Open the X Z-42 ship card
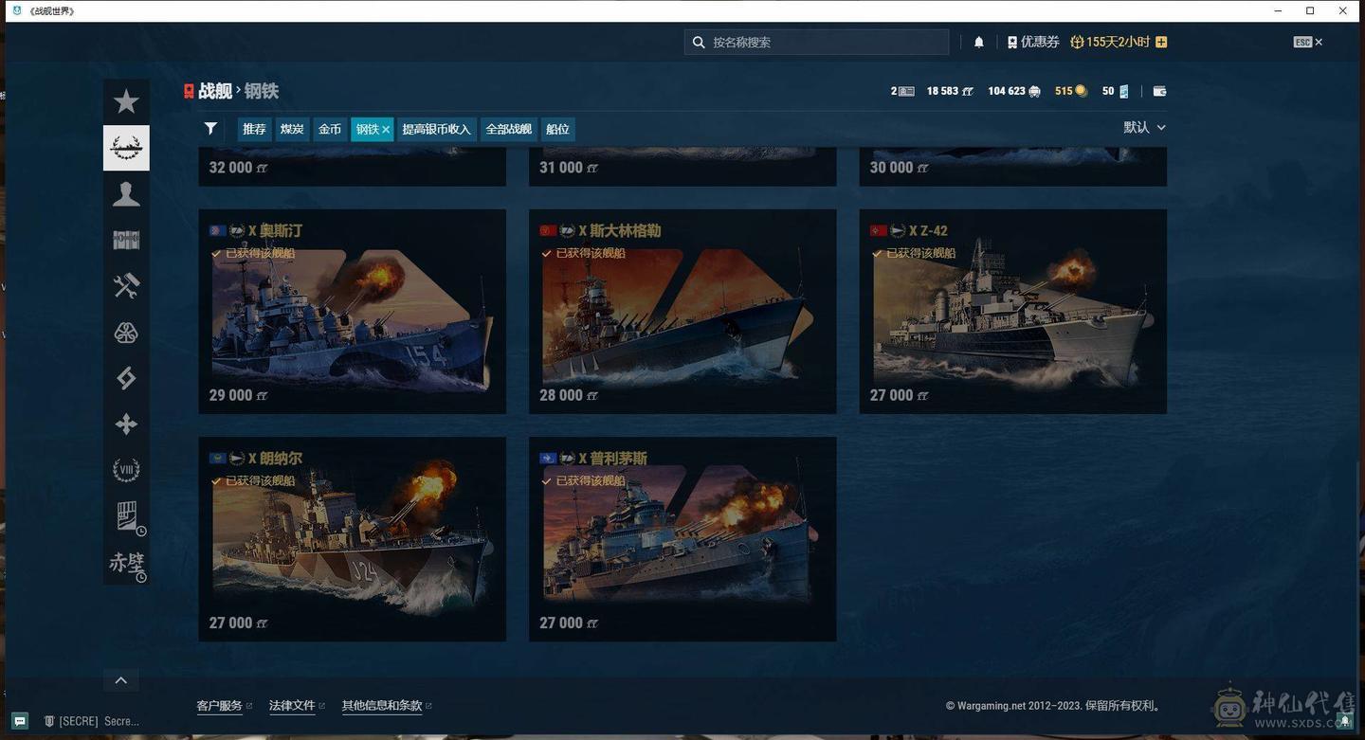The height and width of the screenshot is (740, 1365). pyautogui.click(x=1013, y=311)
